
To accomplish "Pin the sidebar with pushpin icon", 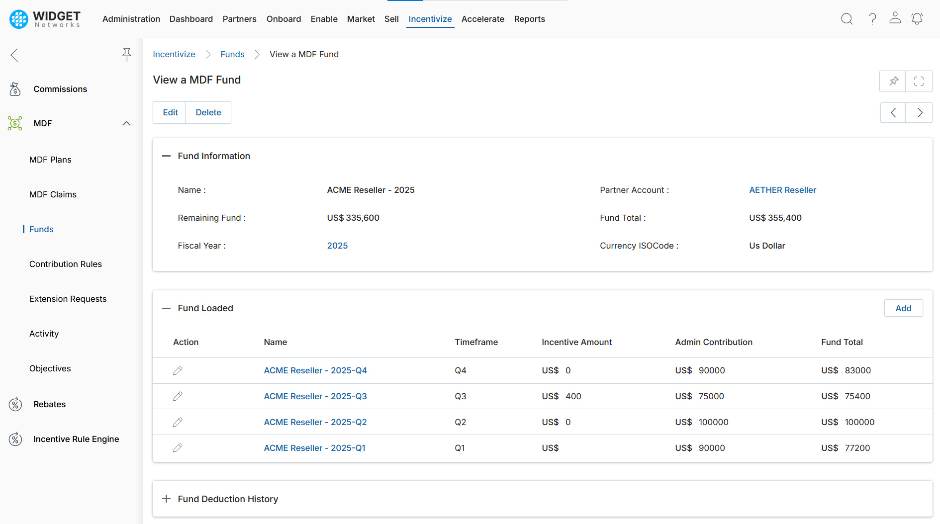I will [x=127, y=55].
